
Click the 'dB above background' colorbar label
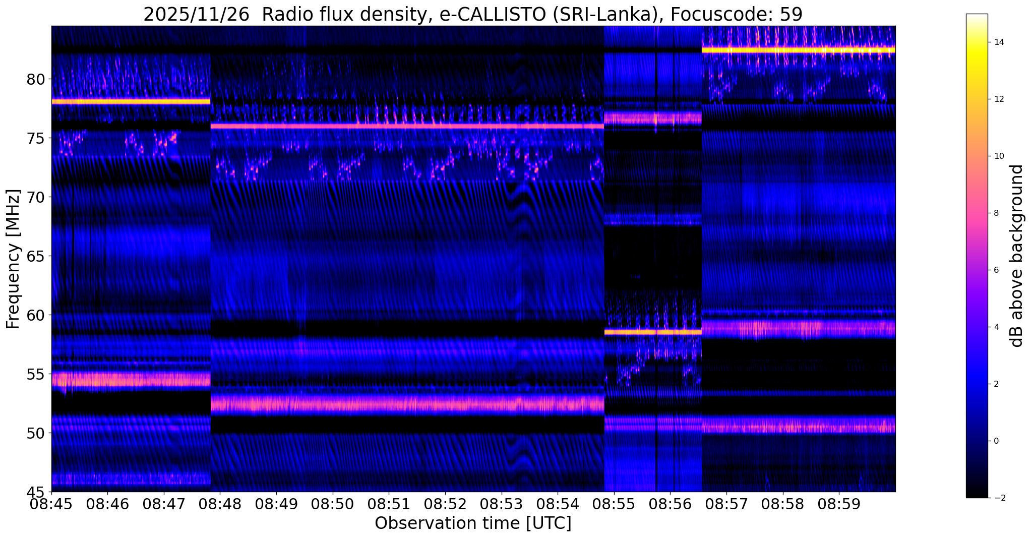tap(1017, 256)
